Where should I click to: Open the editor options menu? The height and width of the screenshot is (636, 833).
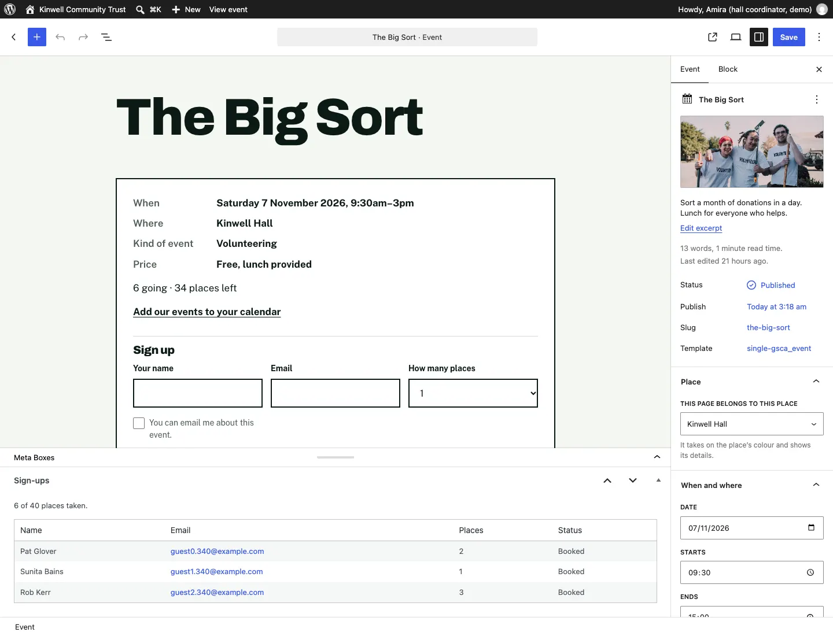pos(819,37)
